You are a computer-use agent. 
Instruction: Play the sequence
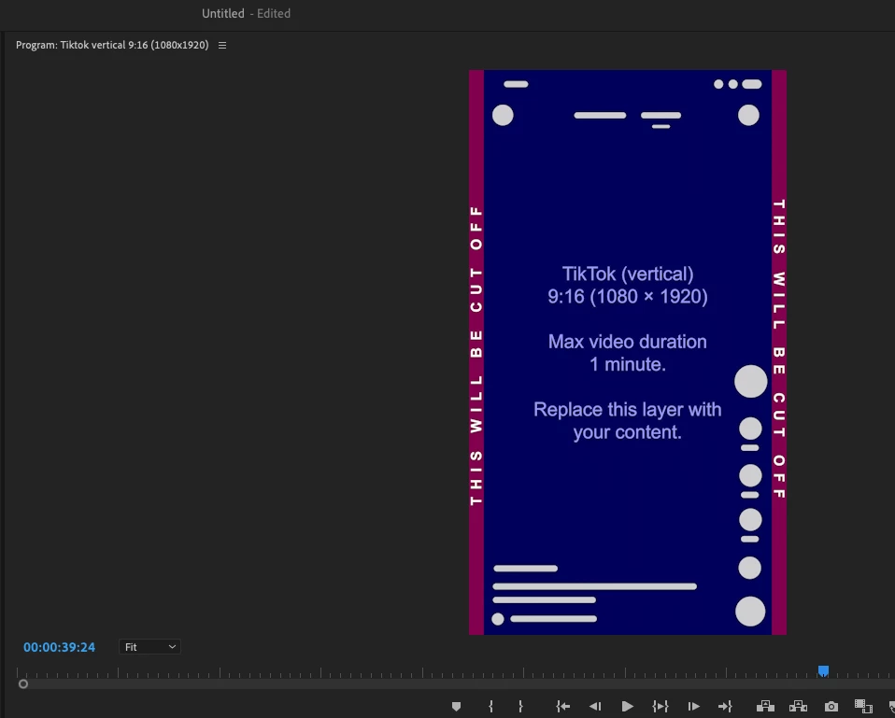click(627, 707)
